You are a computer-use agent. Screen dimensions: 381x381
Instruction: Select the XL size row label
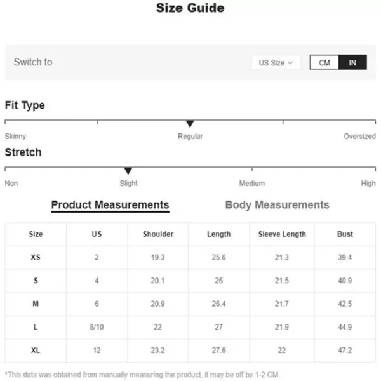coord(36,350)
